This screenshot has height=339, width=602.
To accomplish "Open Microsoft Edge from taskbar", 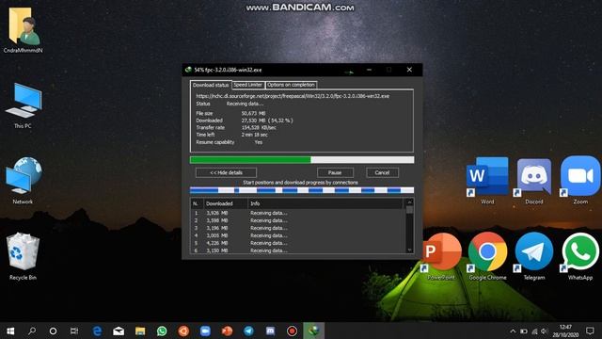I will coord(98,331).
